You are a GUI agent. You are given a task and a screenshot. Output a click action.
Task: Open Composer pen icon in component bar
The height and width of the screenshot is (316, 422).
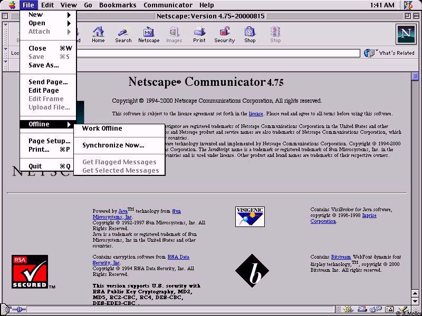click(x=402, y=309)
